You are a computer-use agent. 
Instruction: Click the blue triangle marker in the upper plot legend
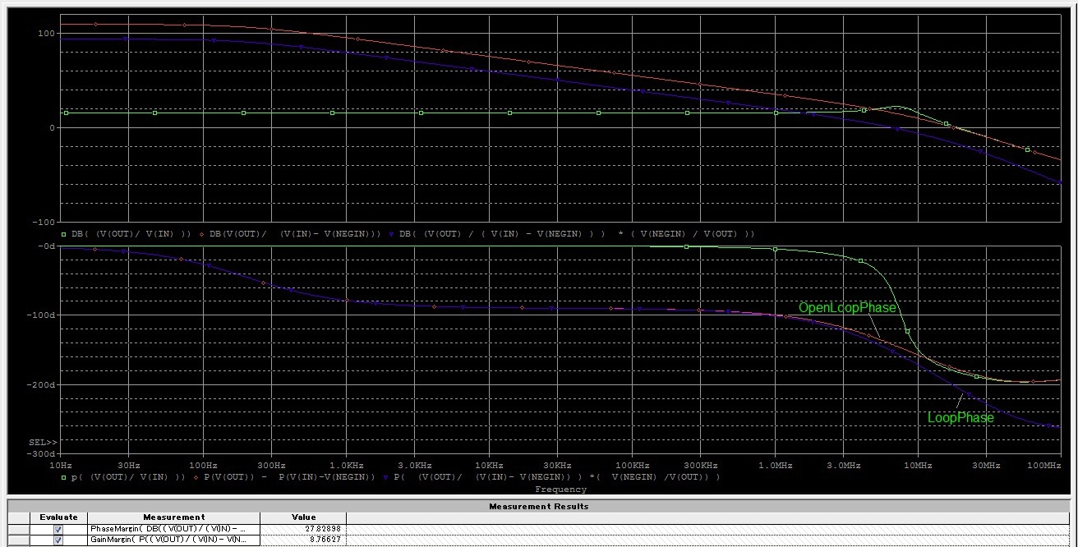[393, 234]
